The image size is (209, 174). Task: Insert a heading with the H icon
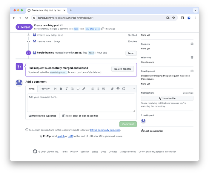[55, 89]
